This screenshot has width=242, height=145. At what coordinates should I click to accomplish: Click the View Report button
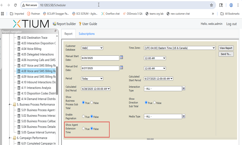pos(226,48)
